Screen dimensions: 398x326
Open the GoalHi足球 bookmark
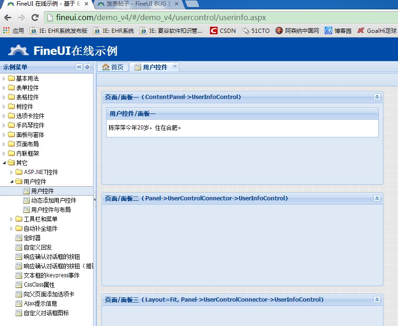pos(377,30)
